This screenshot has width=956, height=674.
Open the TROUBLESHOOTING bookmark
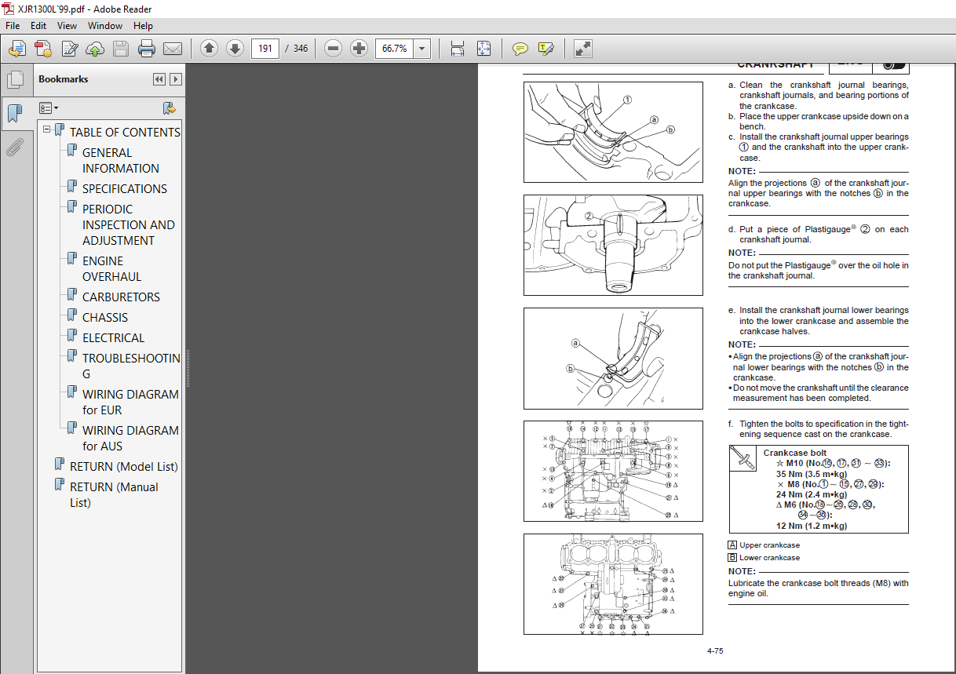click(x=131, y=366)
